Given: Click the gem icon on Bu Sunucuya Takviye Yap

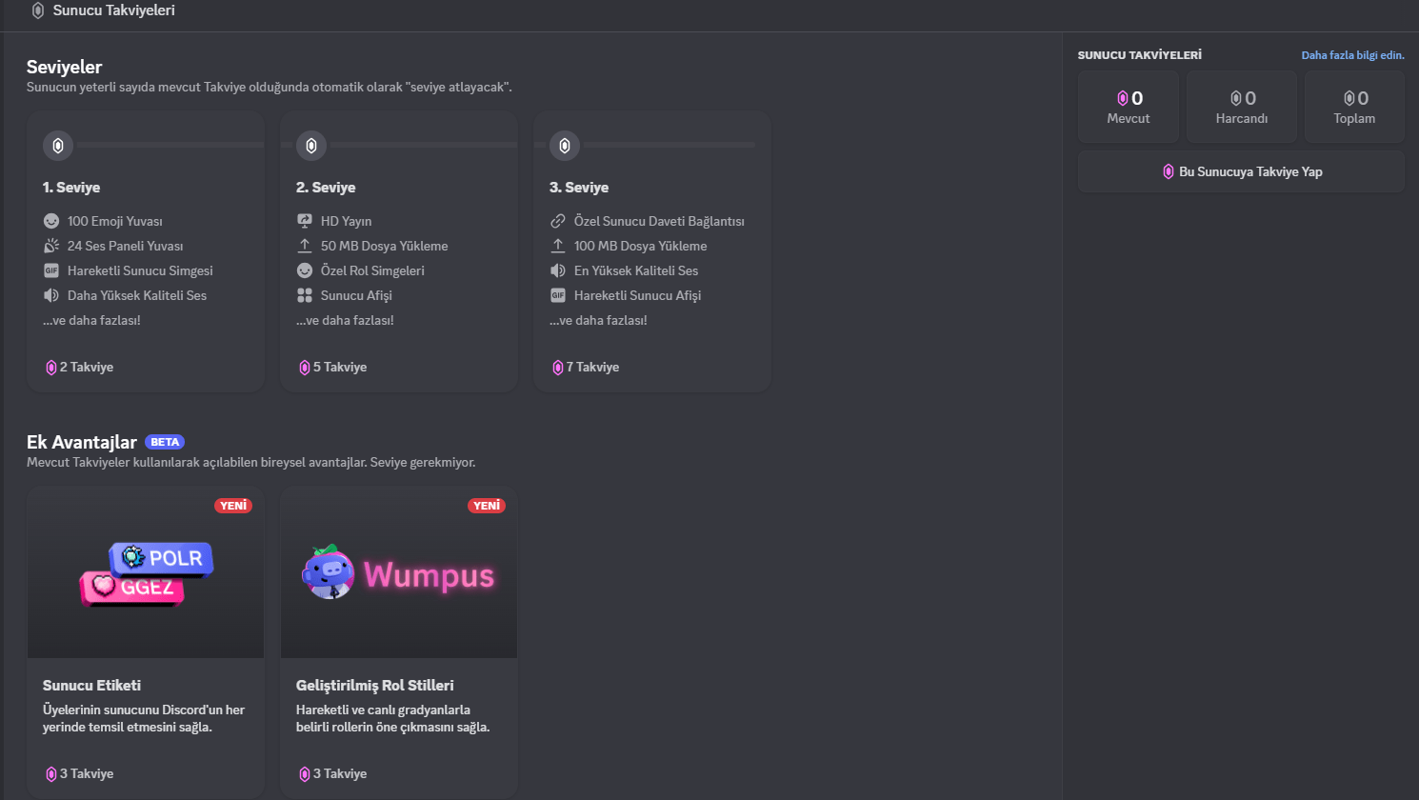Looking at the screenshot, I should tap(1169, 171).
